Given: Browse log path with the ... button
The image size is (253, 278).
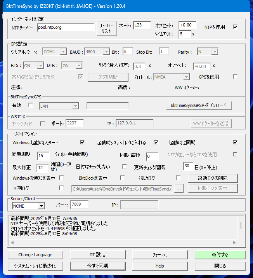Looking at the screenshot, I should pyautogui.click(x=179, y=188).
